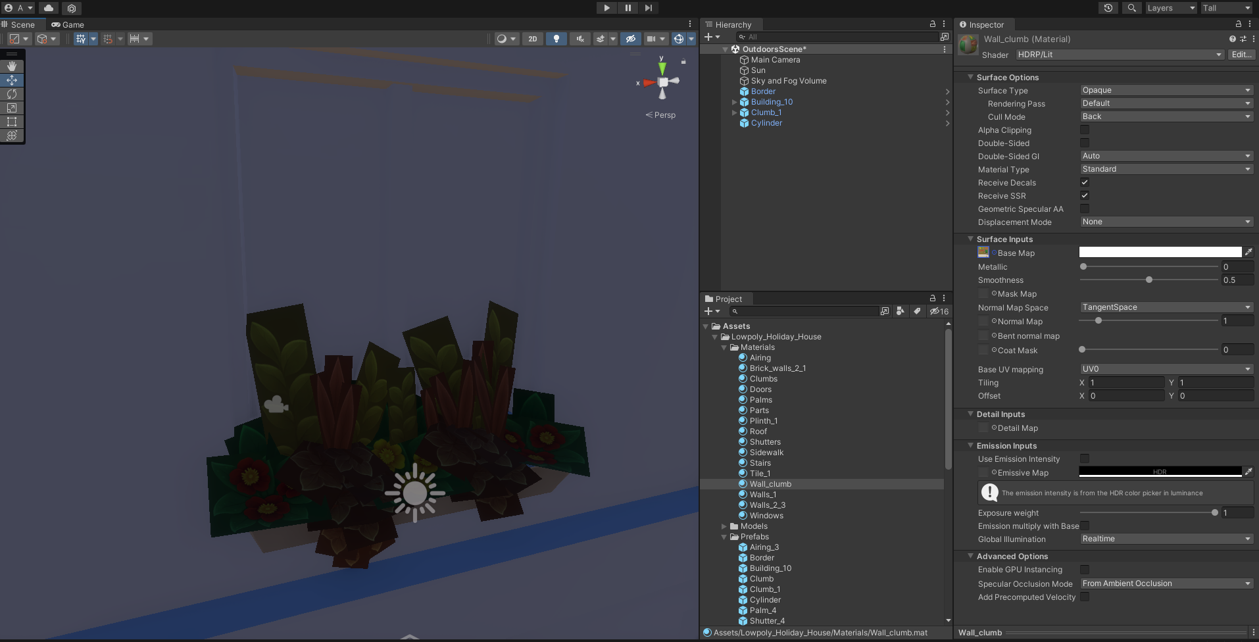Enable the Alpha Clipping checkbox

point(1085,130)
